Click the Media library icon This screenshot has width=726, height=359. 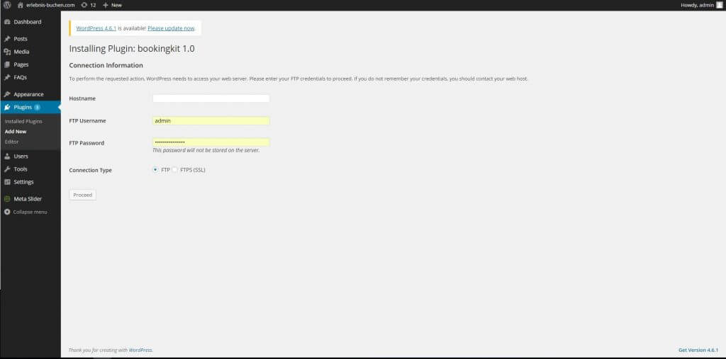pyautogui.click(x=7, y=52)
